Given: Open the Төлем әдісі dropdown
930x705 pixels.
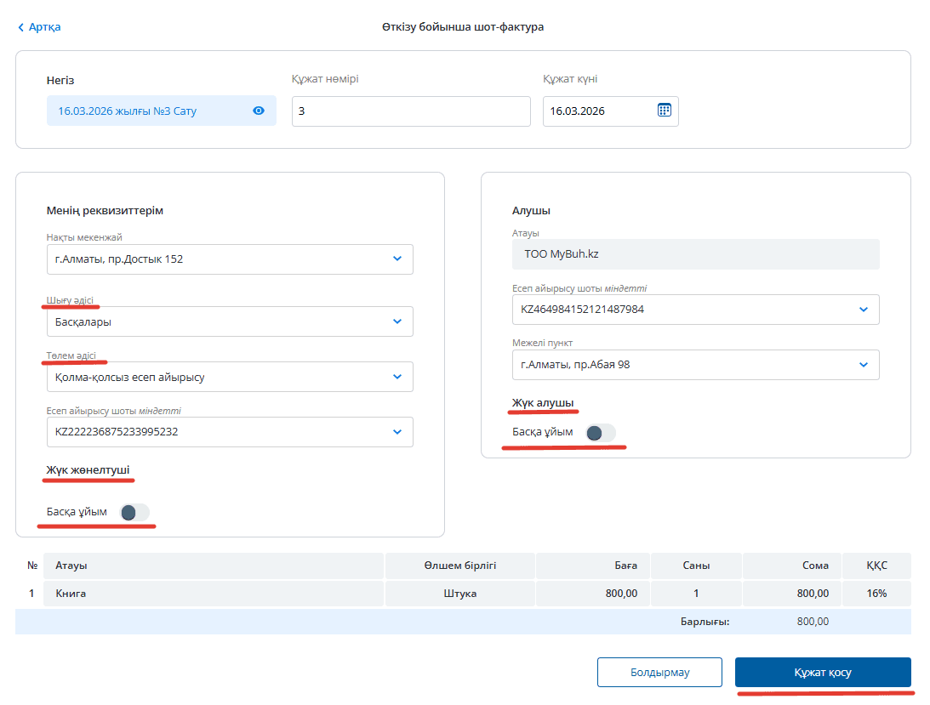Looking at the screenshot, I should tap(397, 377).
